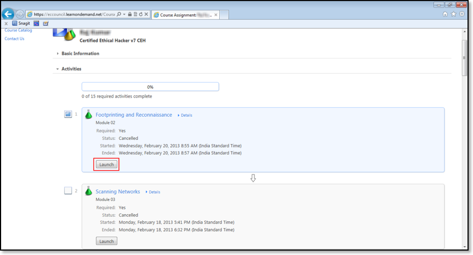Expand Details for Footprinting and Reconnaissance

185,115
